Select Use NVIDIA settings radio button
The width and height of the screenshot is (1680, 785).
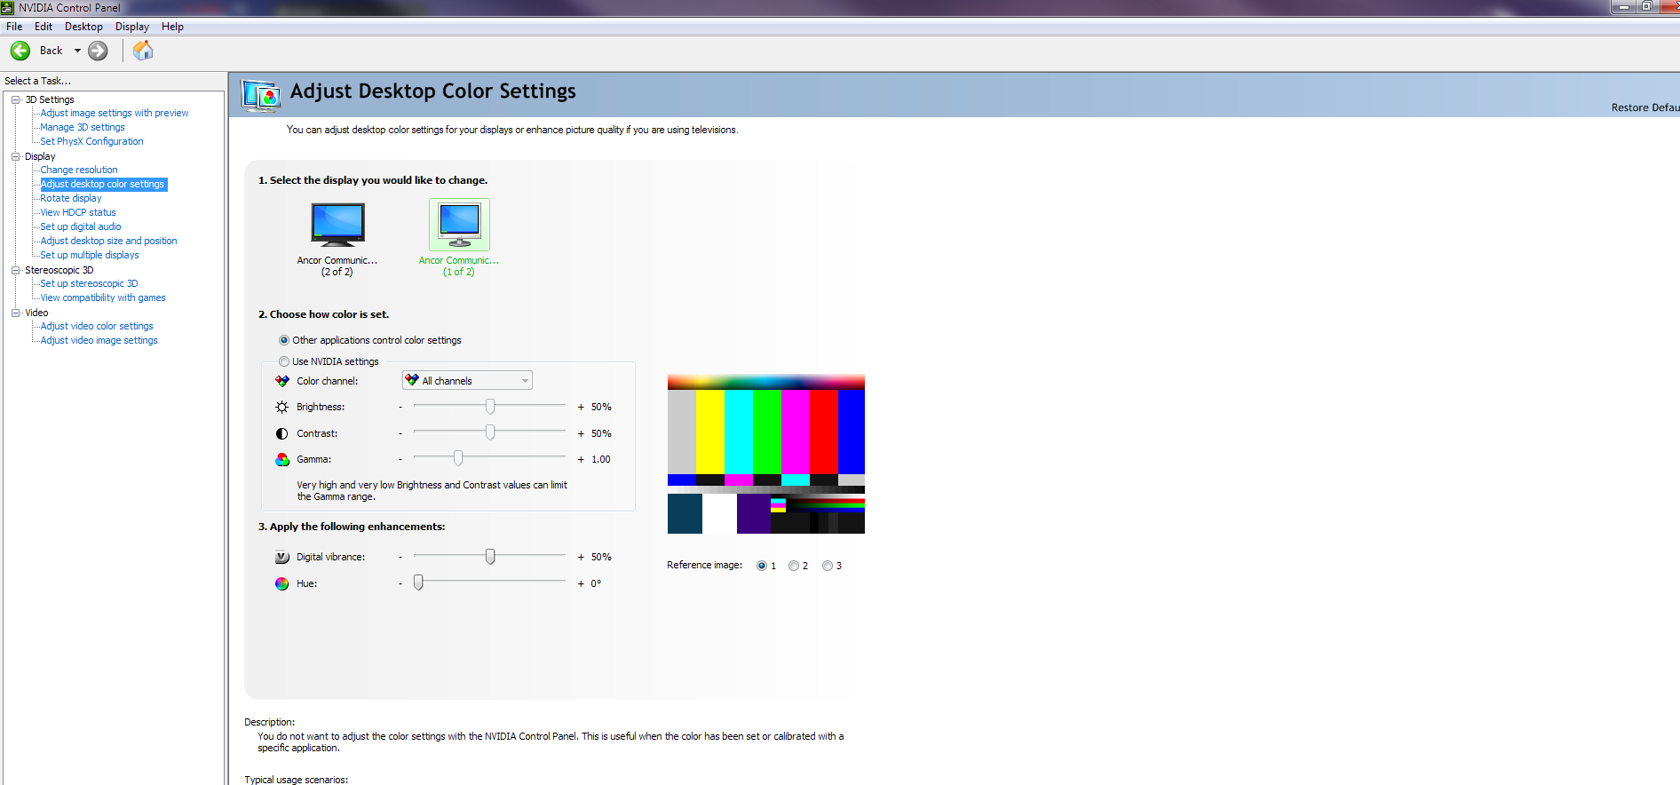[x=284, y=361]
